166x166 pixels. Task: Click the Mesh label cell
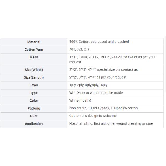click(x=34, y=57)
